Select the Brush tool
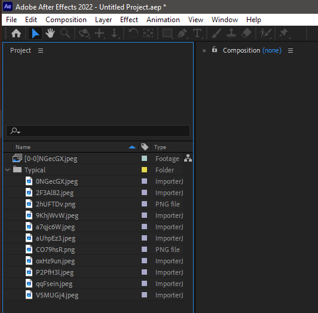The height and width of the screenshot is (313, 318). tap(216, 33)
